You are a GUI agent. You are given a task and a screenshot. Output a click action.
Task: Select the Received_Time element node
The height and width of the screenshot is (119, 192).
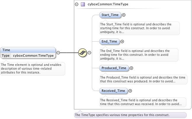click(x=113, y=90)
